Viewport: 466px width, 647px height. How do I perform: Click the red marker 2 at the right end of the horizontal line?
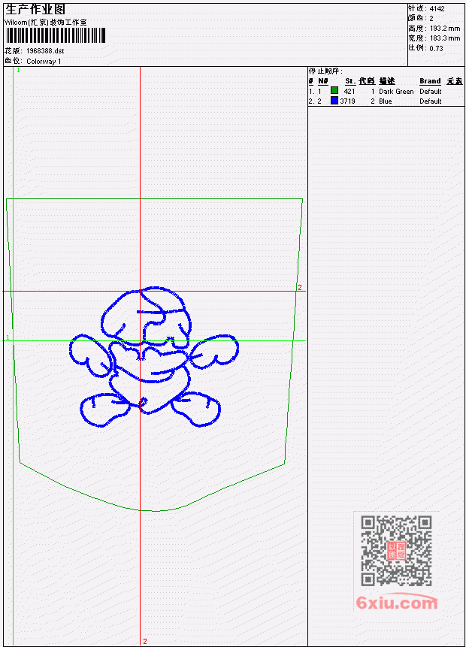point(300,287)
